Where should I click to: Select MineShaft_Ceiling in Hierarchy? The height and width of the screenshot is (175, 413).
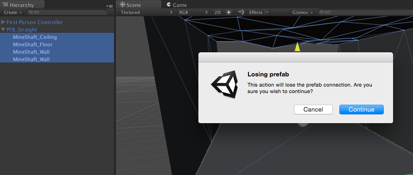click(57, 37)
